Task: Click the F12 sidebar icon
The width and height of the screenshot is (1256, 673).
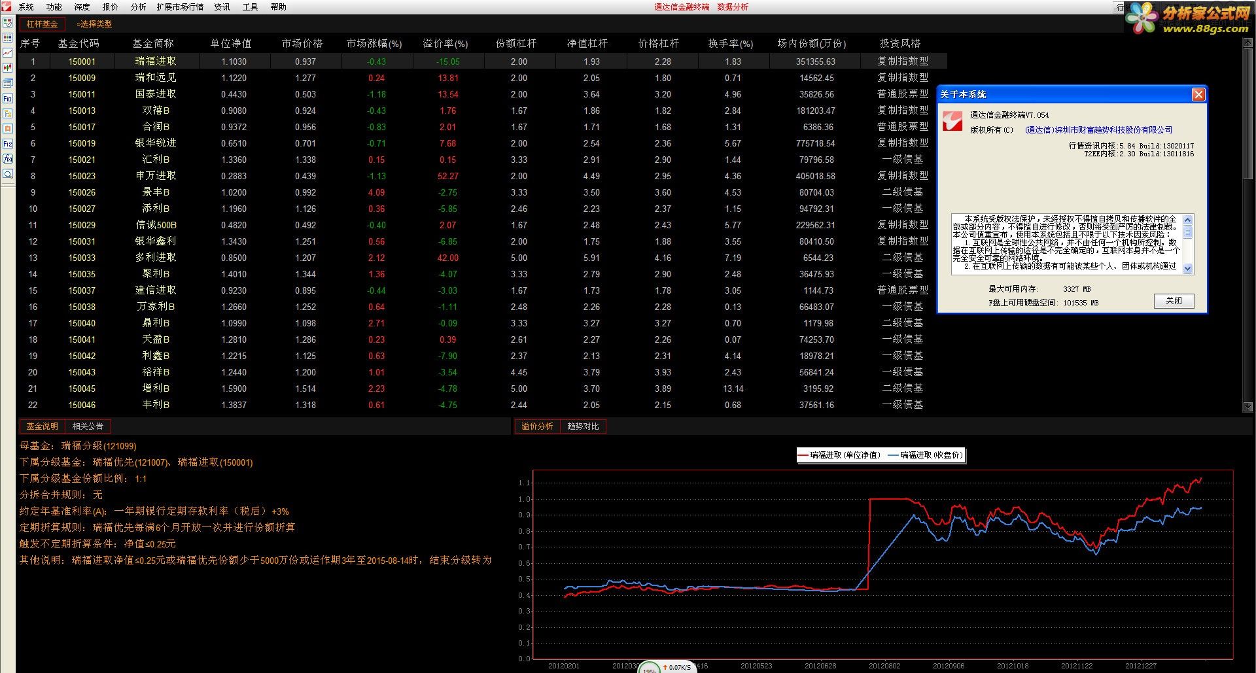Action: 8,144
